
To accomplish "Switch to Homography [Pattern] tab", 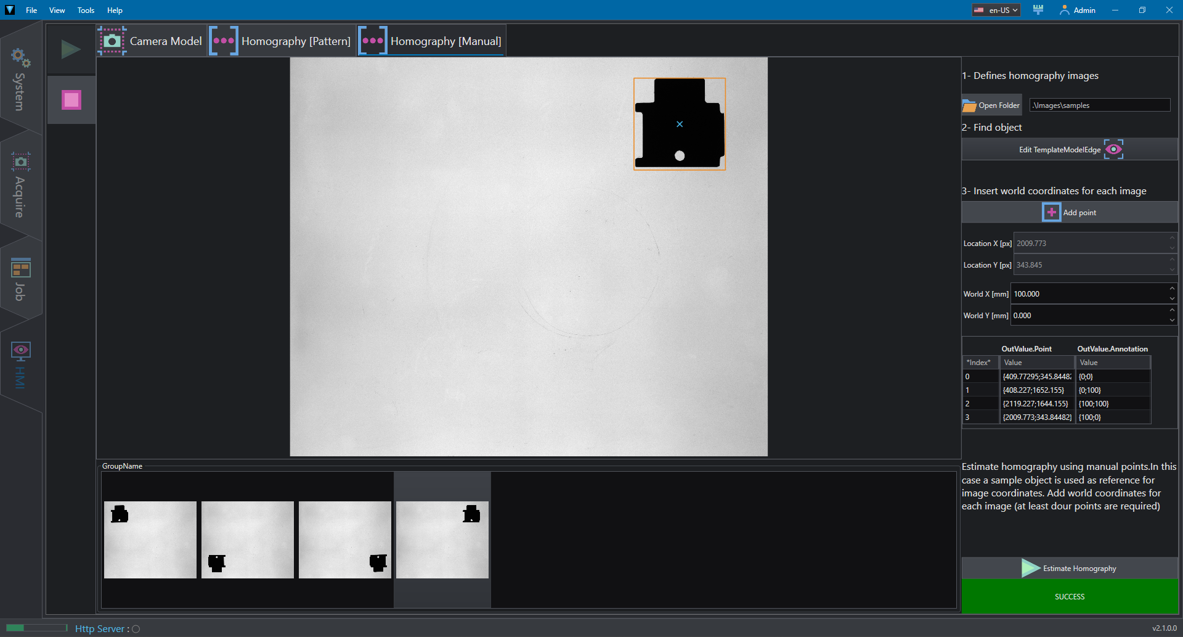I will (x=282, y=41).
